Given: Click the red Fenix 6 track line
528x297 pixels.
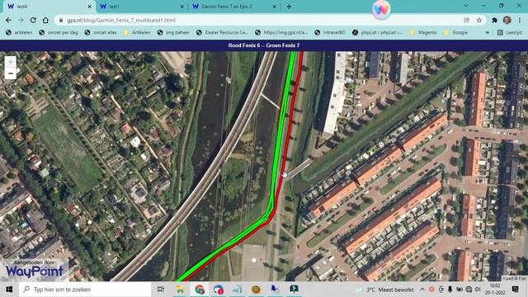Looking at the screenshot, I should pos(289,134).
